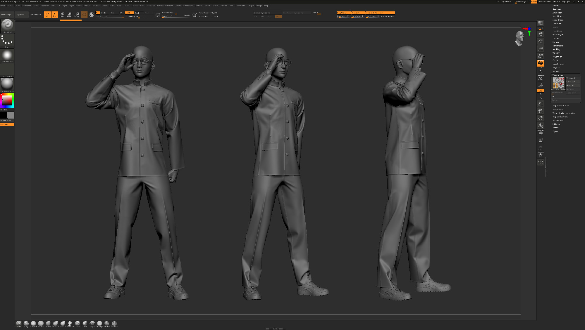Click the Sculptris Pro half-sphere icon

point(92,15)
